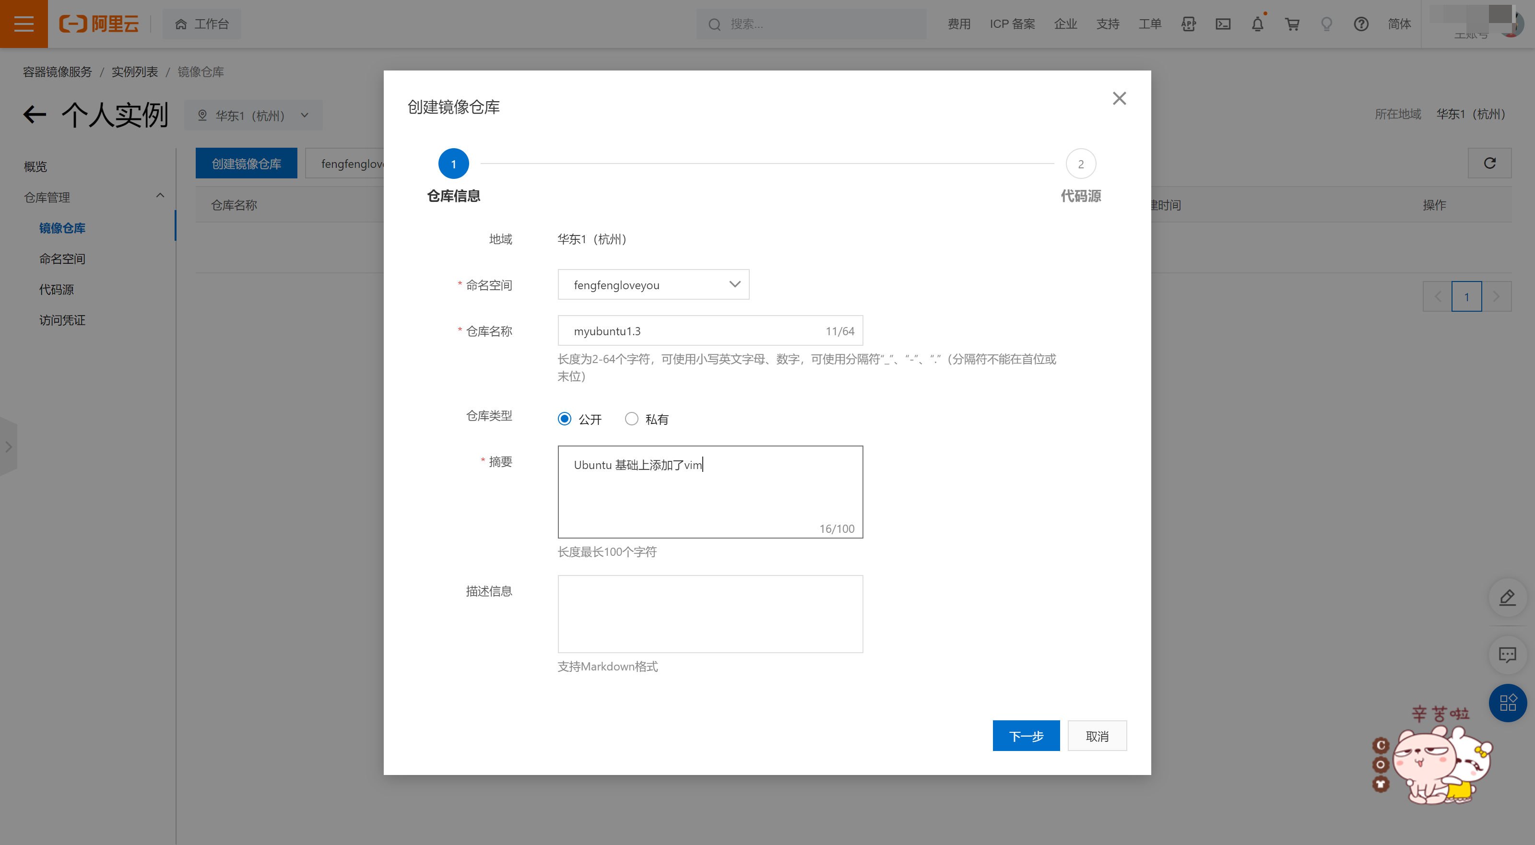The height and width of the screenshot is (845, 1535).
Task: Click the 描述信息 text area
Action: pyautogui.click(x=710, y=614)
